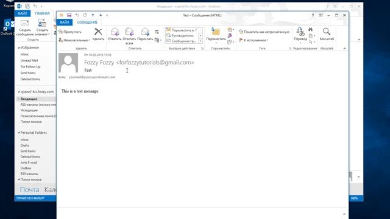This screenshot has width=390, height=219.
Task: Collapse the cpanel16.v.fozzy.com account
Action: click(x=19, y=92)
